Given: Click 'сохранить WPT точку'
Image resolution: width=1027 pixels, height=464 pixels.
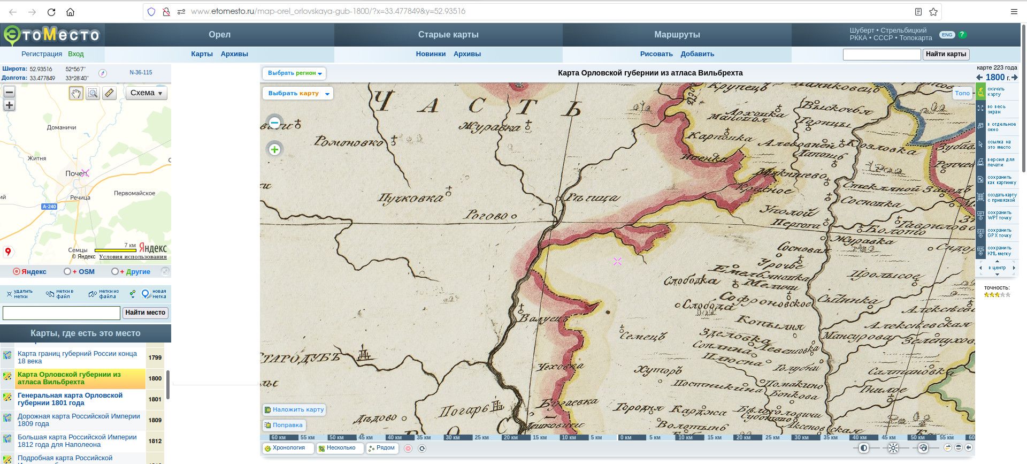Looking at the screenshot, I should pyautogui.click(x=981, y=215).
